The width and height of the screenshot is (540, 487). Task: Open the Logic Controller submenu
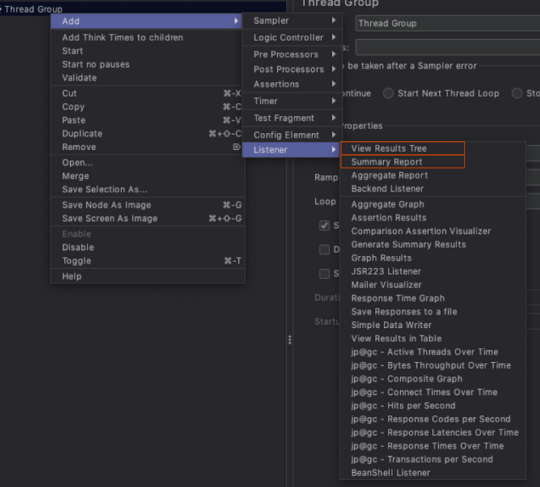(292, 37)
